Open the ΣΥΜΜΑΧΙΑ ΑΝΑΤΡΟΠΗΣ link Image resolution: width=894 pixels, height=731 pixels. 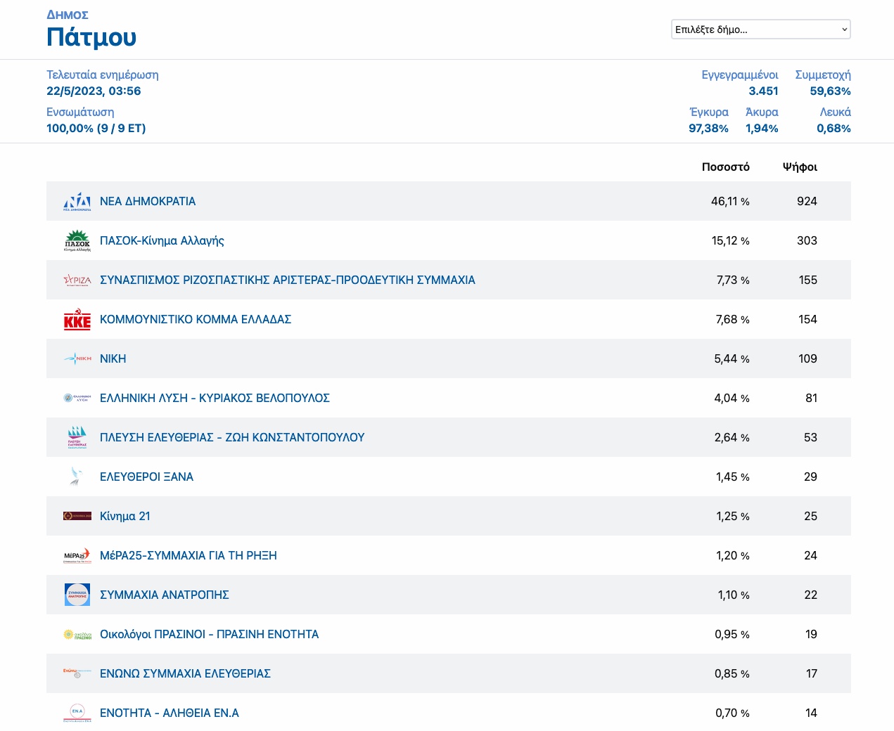pyautogui.click(x=165, y=595)
